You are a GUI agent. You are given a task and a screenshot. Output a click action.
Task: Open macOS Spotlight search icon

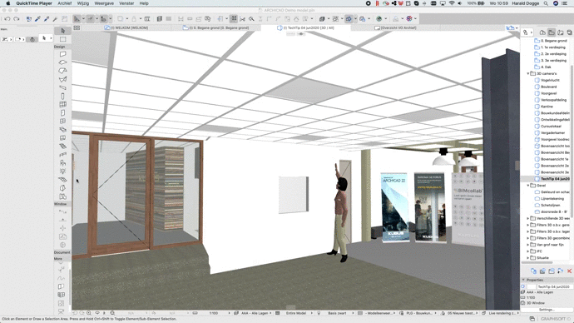coord(546,3)
